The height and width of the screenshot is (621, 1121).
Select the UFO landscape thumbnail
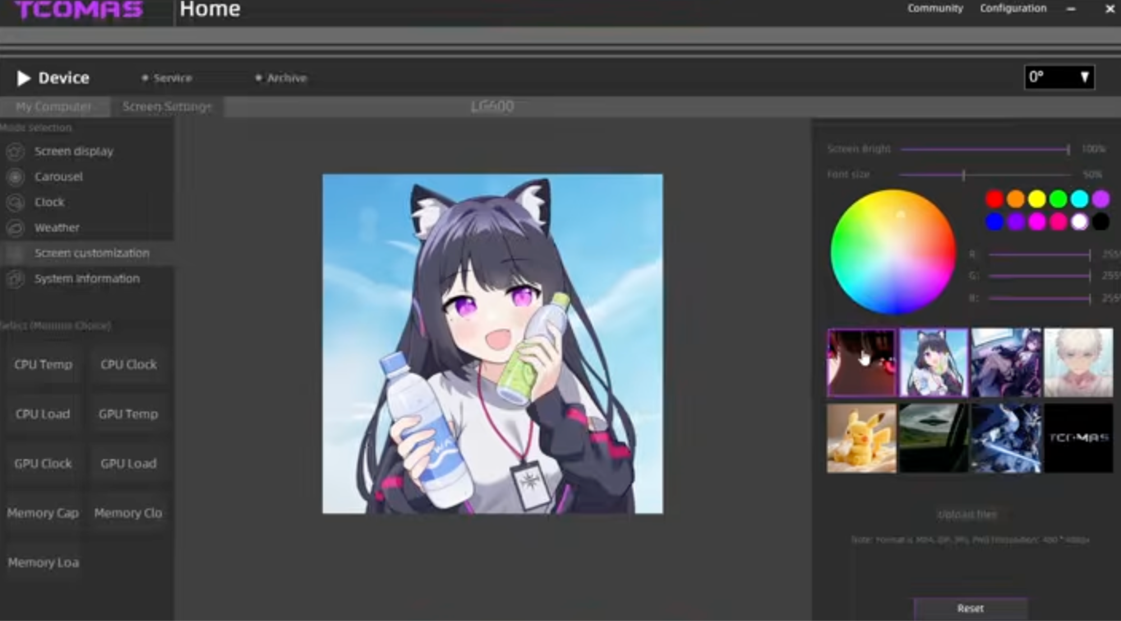(x=934, y=438)
